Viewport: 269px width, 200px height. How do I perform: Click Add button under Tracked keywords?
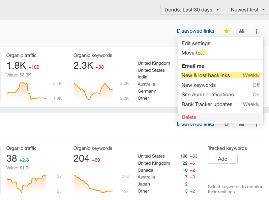[x=222, y=159]
